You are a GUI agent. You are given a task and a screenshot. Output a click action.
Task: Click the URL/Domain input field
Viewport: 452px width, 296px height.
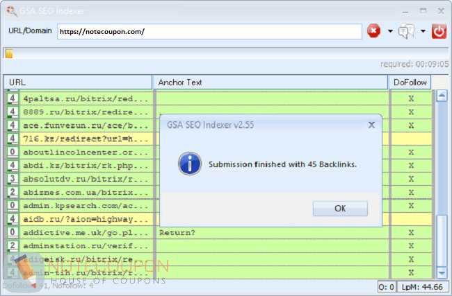coord(209,32)
